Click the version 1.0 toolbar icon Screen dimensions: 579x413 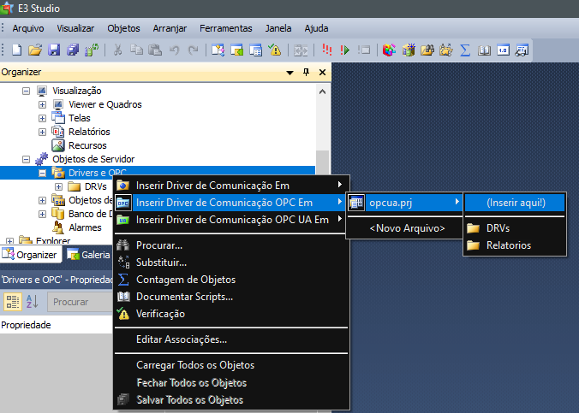[x=503, y=50]
